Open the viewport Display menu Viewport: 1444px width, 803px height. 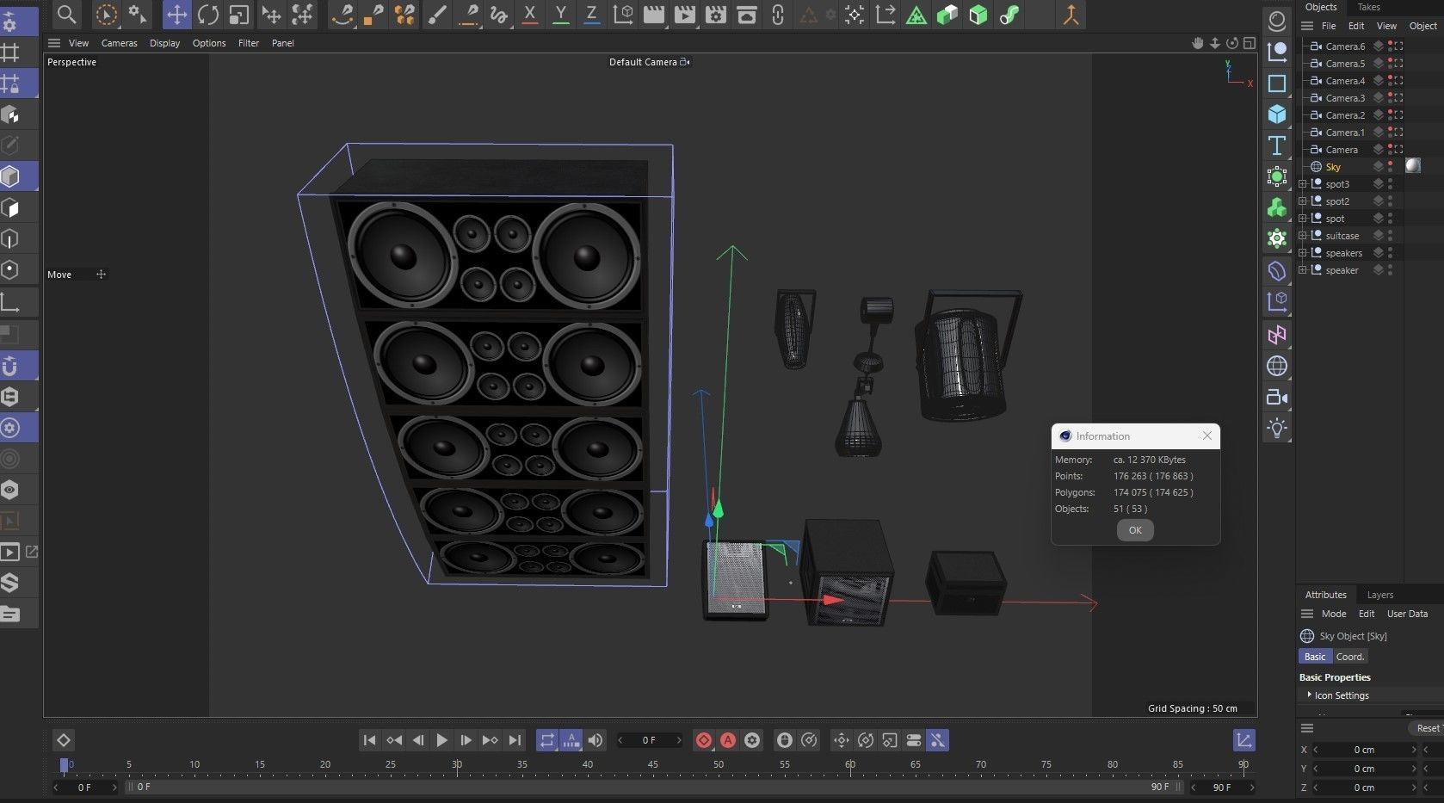164,43
